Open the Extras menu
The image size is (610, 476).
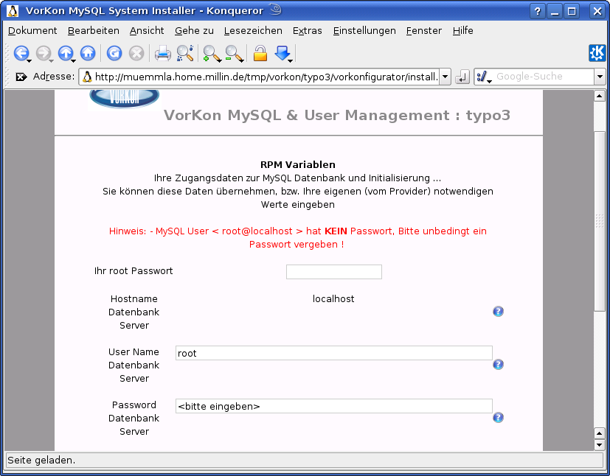pos(308,31)
